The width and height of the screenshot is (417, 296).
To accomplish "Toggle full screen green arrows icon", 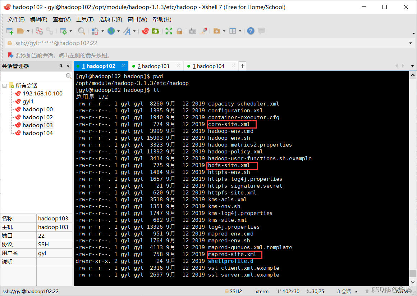I will tap(169, 31).
